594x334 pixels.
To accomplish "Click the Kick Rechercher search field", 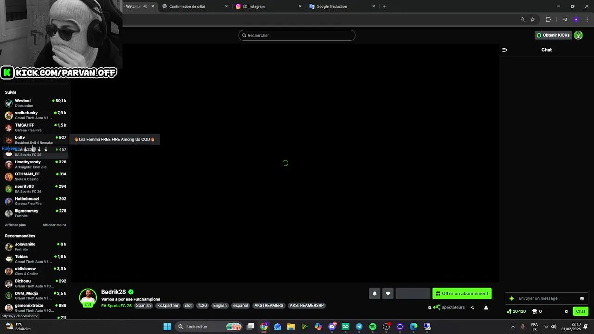I will tap(297, 35).
